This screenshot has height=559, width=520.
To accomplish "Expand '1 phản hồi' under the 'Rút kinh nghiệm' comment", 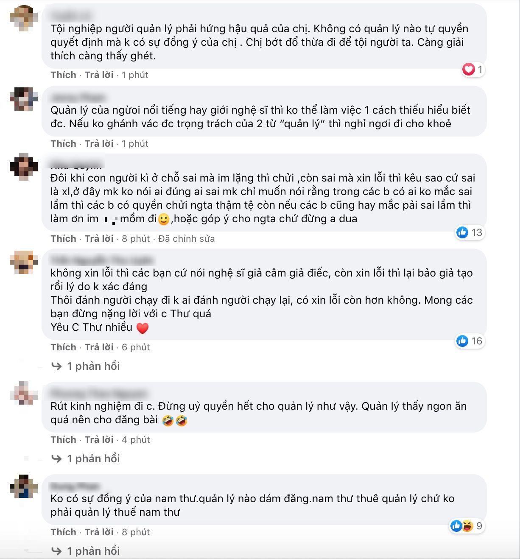I will pyautogui.click(x=93, y=458).
